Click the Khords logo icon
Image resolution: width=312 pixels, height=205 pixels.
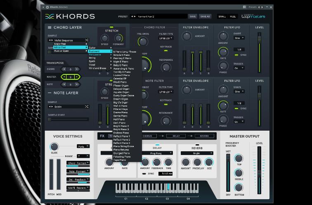50,17
